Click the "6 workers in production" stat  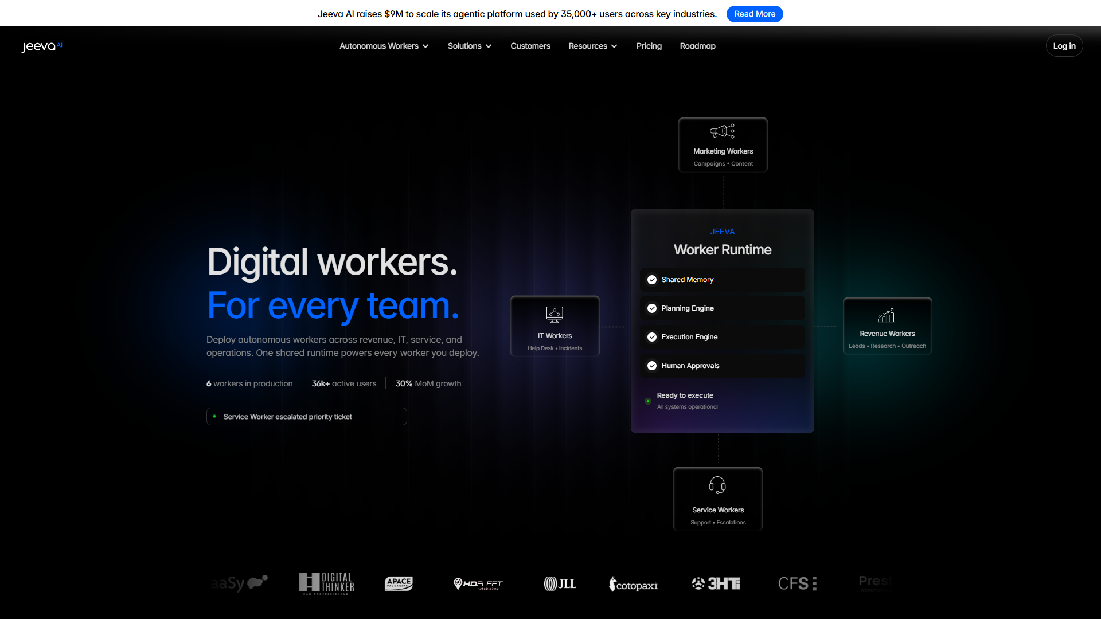[x=249, y=383]
